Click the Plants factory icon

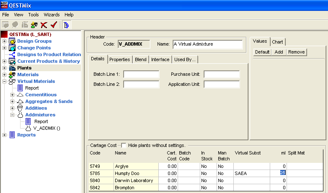12,68
